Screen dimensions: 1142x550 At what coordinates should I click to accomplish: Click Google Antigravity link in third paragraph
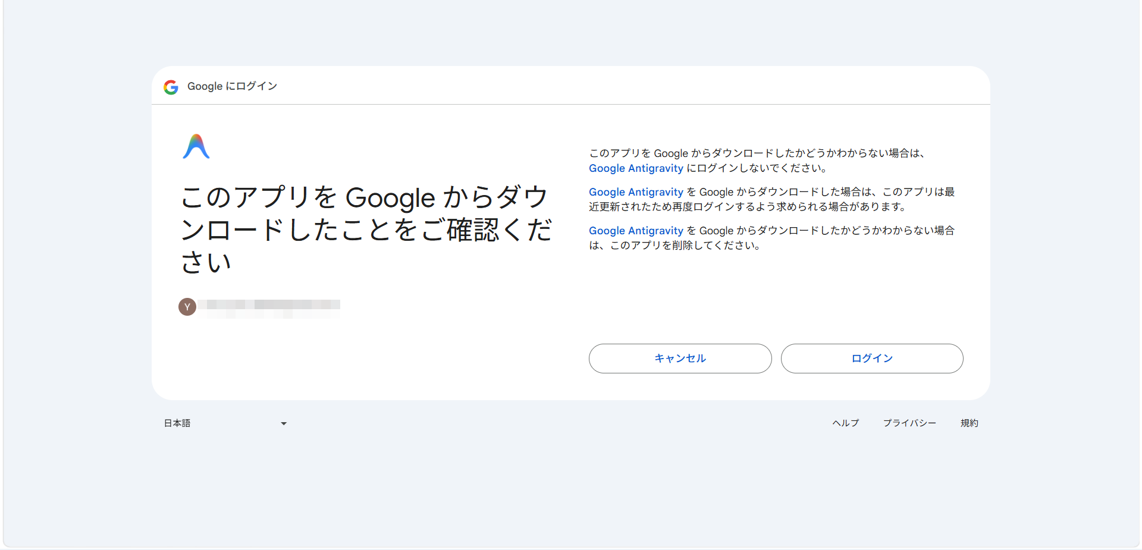(636, 231)
